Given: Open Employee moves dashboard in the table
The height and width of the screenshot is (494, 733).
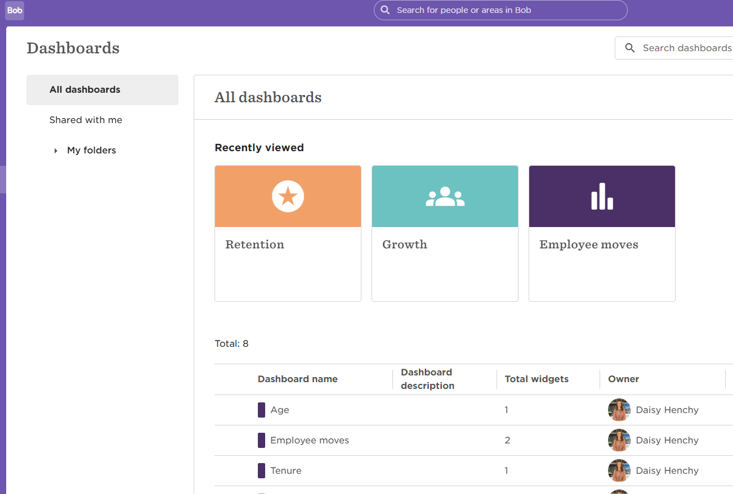Looking at the screenshot, I should pyautogui.click(x=310, y=441).
